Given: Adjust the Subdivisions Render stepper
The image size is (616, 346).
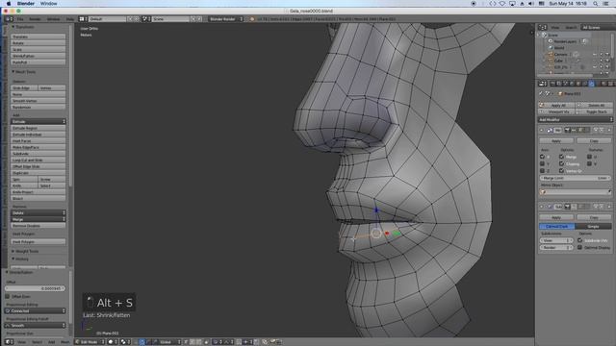Looking at the screenshot, I should point(556,247).
